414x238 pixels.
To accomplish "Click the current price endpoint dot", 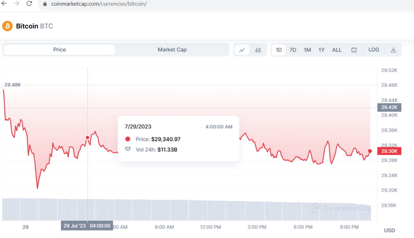I will pyautogui.click(x=370, y=151).
